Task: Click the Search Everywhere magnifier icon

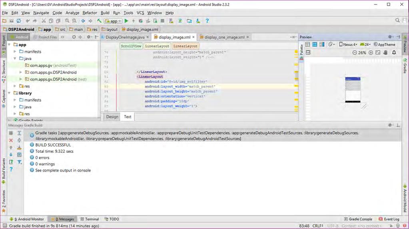Action: [x=397, y=20]
